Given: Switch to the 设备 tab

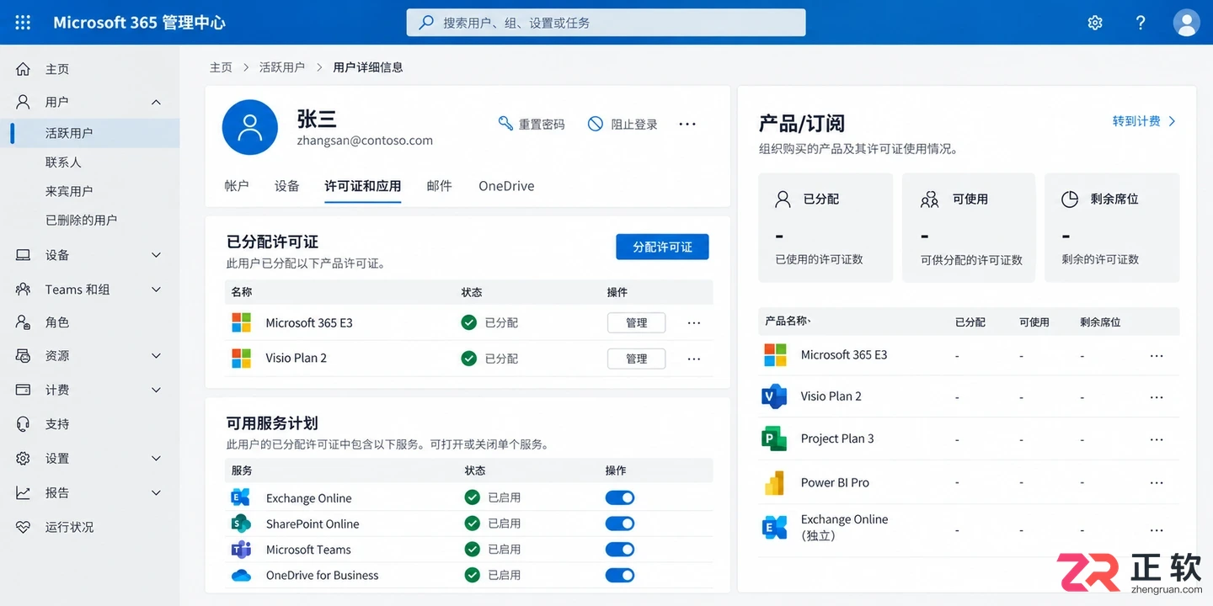Looking at the screenshot, I should [x=287, y=186].
